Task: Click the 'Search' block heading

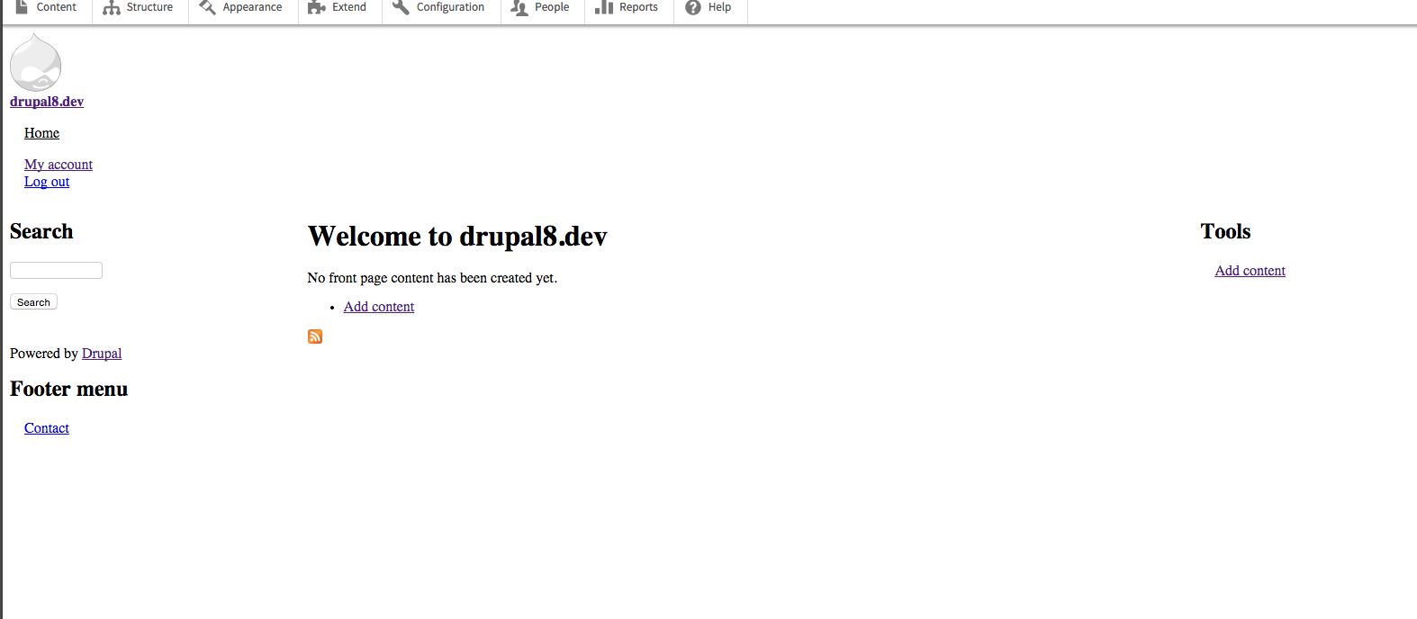Action: [41, 231]
